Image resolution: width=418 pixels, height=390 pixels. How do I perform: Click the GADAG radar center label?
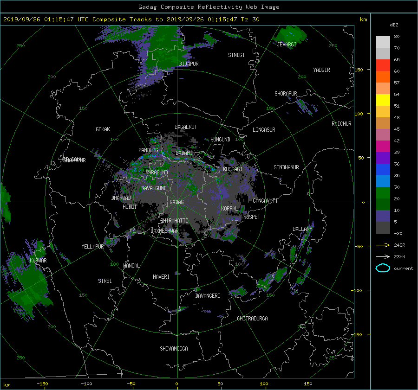[x=177, y=202]
